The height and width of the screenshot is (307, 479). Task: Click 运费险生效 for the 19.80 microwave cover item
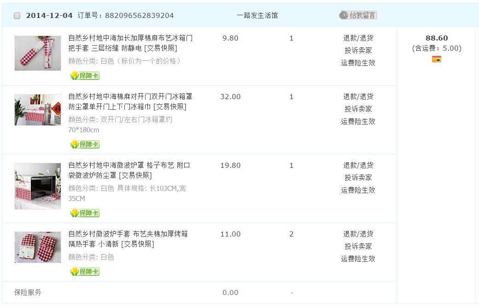pyautogui.click(x=358, y=190)
